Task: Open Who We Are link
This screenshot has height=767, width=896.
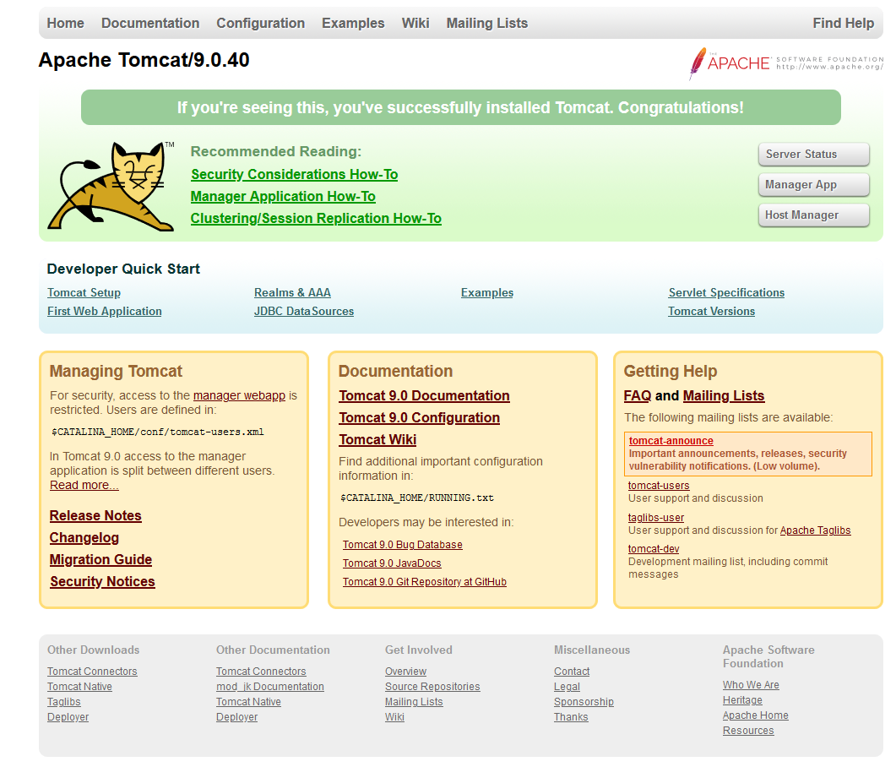Action: coord(751,685)
